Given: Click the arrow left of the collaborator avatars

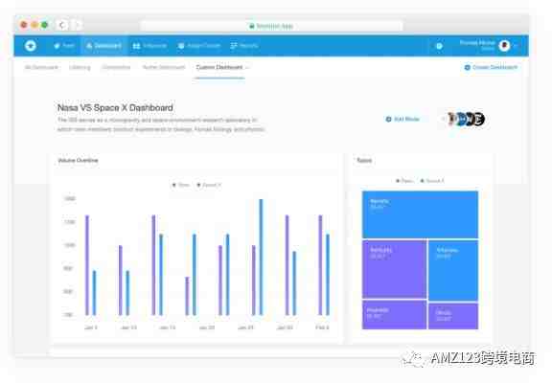Looking at the screenshot, I should (443, 120).
